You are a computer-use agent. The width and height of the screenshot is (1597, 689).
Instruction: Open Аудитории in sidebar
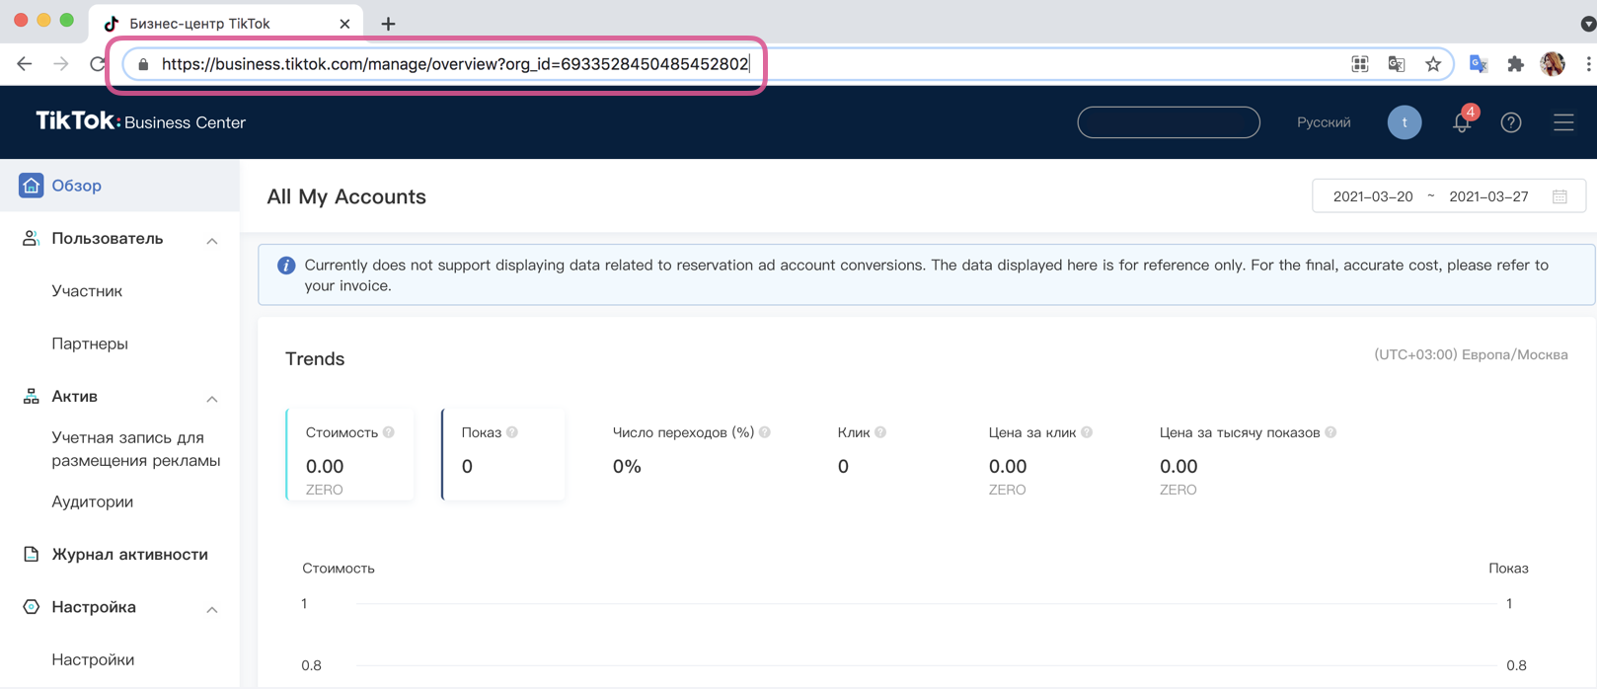93,501
